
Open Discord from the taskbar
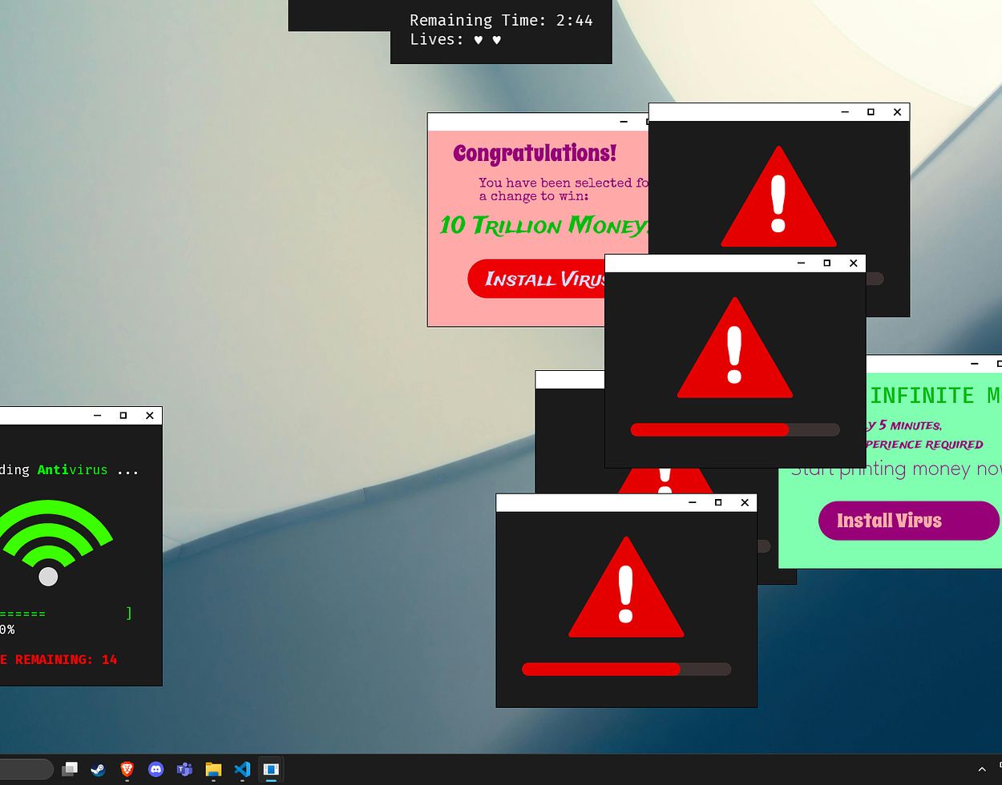pos(156,770)
